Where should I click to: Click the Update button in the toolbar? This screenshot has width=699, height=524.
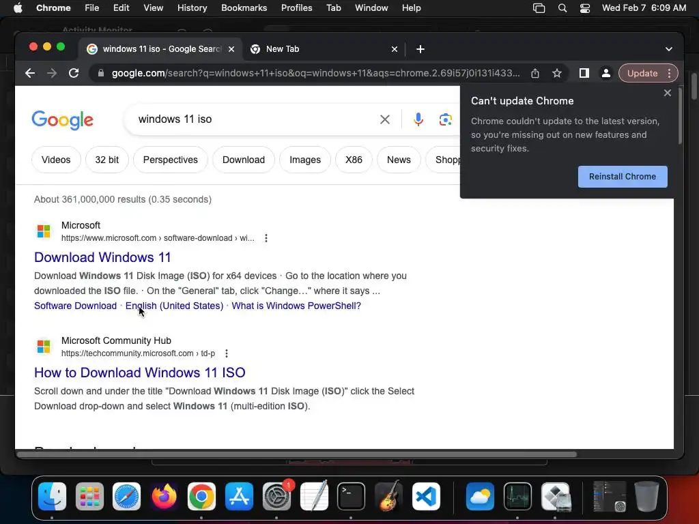[x=642, y=73]
